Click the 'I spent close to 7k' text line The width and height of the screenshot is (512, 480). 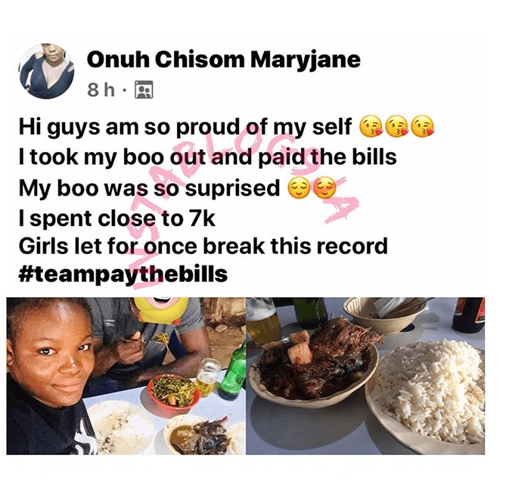tap(117, 218)
